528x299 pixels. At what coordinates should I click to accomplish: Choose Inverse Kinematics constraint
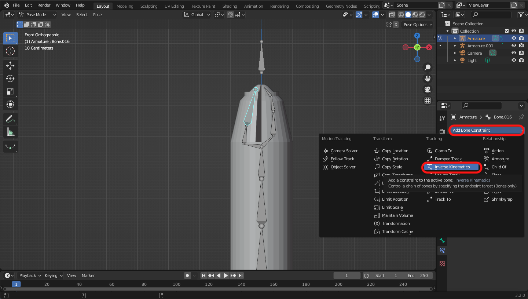[x=452, y=167]
